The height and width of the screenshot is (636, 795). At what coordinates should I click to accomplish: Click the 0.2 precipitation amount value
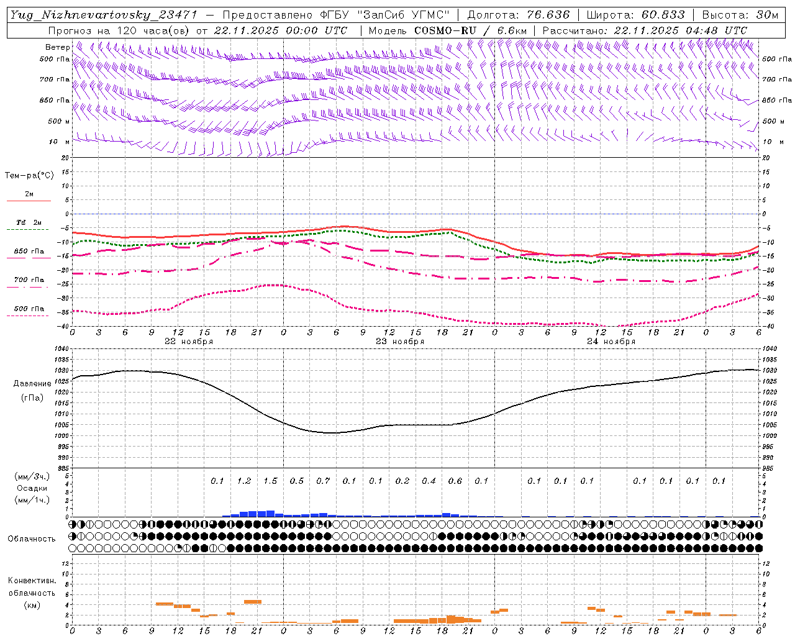click(402, 481)
